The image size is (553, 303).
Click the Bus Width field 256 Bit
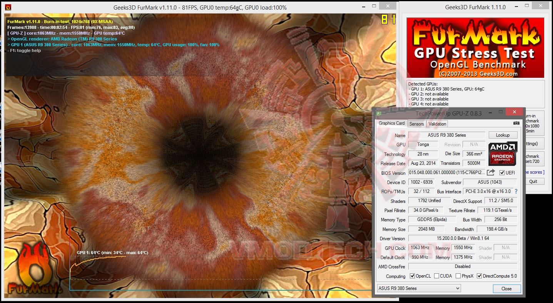(501, 219)
